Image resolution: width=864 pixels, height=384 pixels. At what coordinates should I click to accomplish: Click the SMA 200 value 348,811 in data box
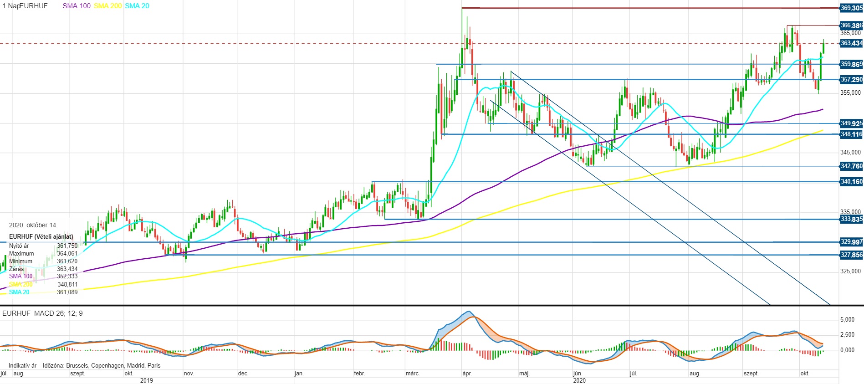[67, 284]
